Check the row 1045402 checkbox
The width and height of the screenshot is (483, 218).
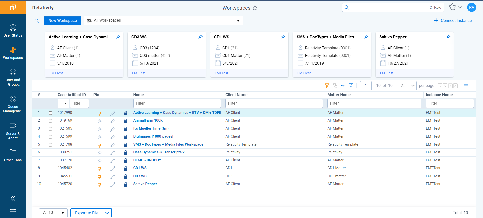(50, 168)
